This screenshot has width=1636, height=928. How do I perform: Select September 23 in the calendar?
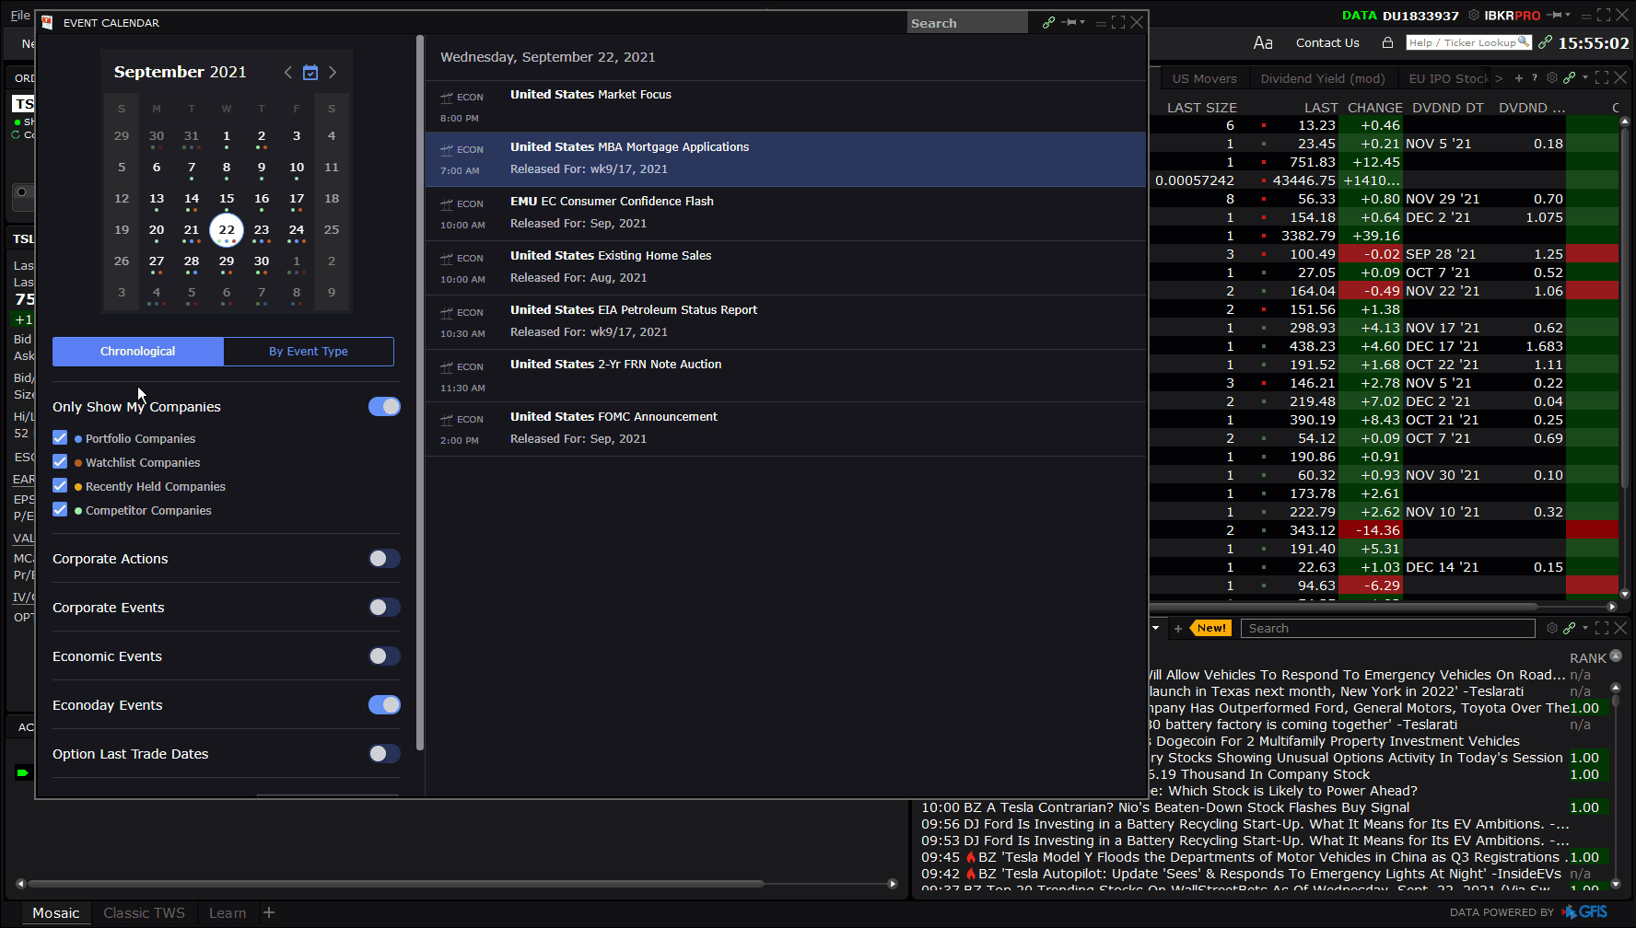262,230
